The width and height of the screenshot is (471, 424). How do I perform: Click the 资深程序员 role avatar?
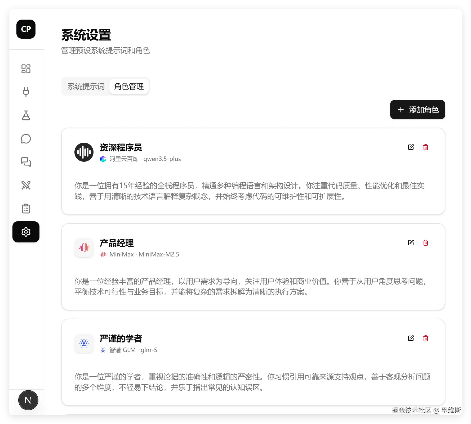[84, 152]
